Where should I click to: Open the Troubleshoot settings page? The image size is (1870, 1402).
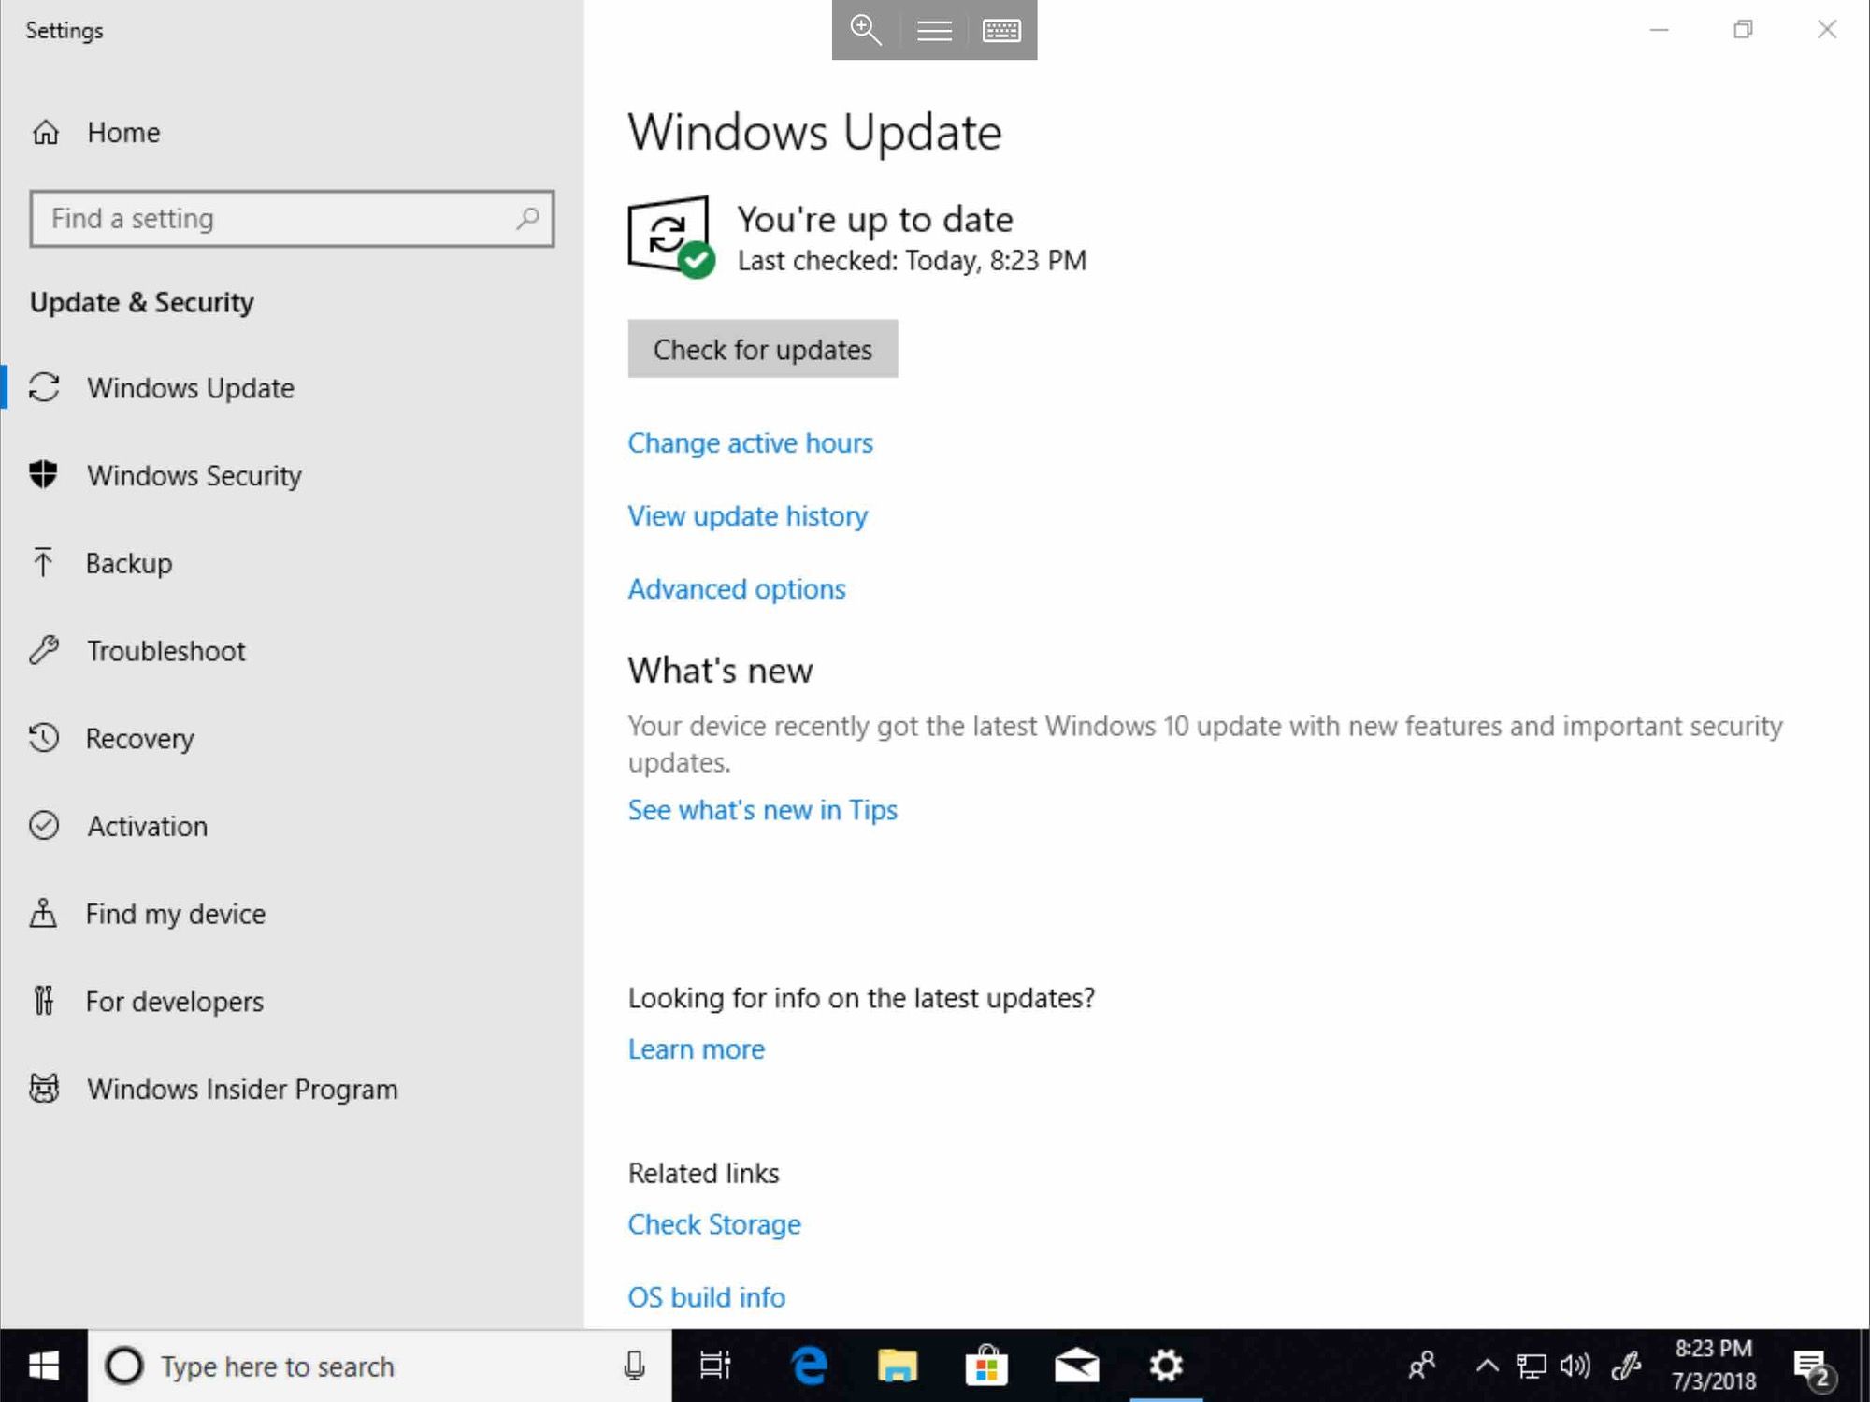click(x=166, y=651)
